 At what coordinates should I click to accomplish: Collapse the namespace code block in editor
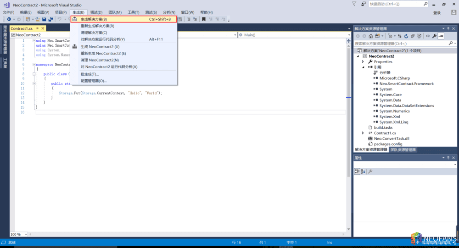click(34, 64)
